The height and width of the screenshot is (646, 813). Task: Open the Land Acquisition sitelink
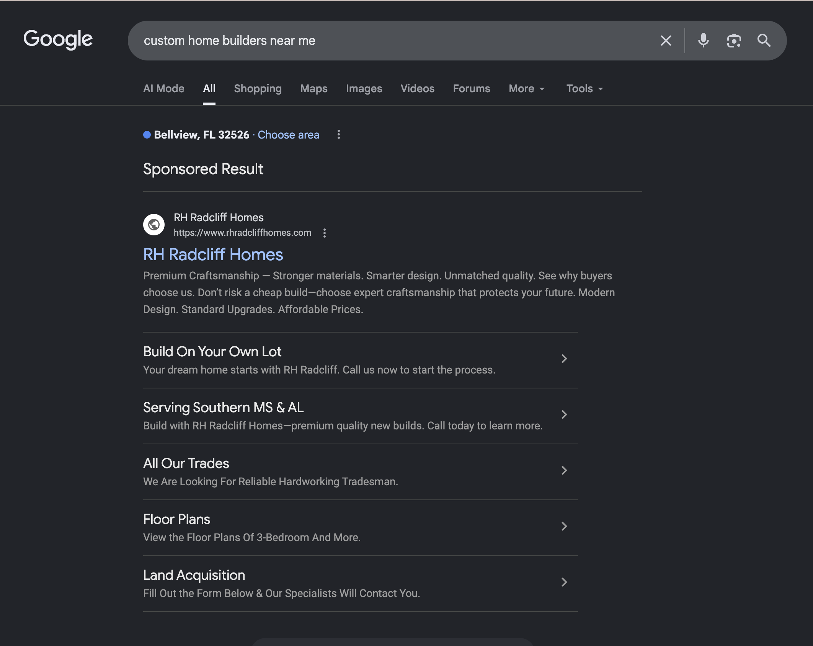point(194,575)
